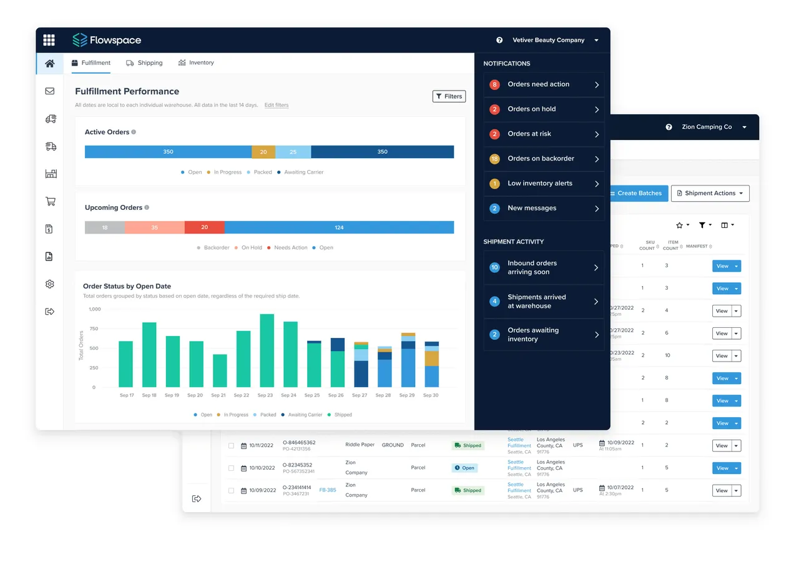
Task: Open the Orders at risk notification
Action: (x=544, y=134)
